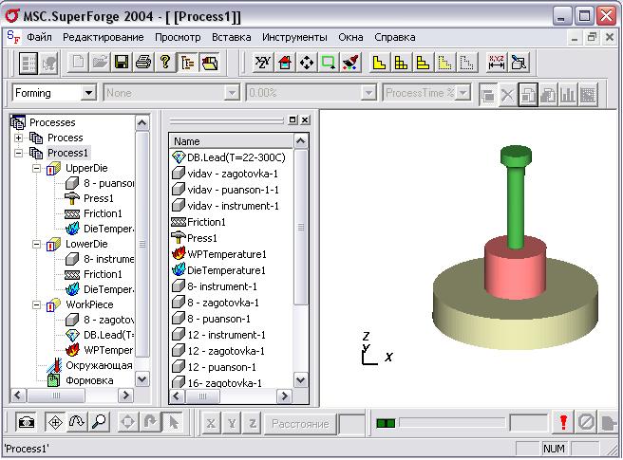The width and height of the screenshot is (623, 460).
Task: Open the Forming dropdown list
Action: (x=88, y=93)
